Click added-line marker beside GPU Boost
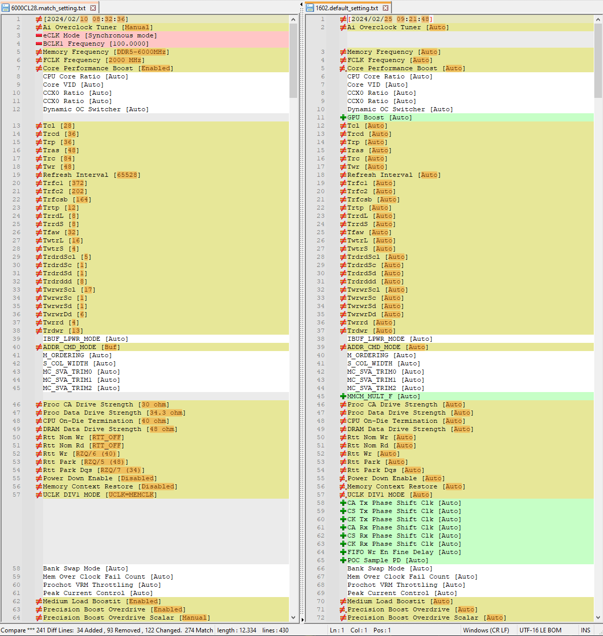Screen dimensions: 603x636 (x=343, y=117)
